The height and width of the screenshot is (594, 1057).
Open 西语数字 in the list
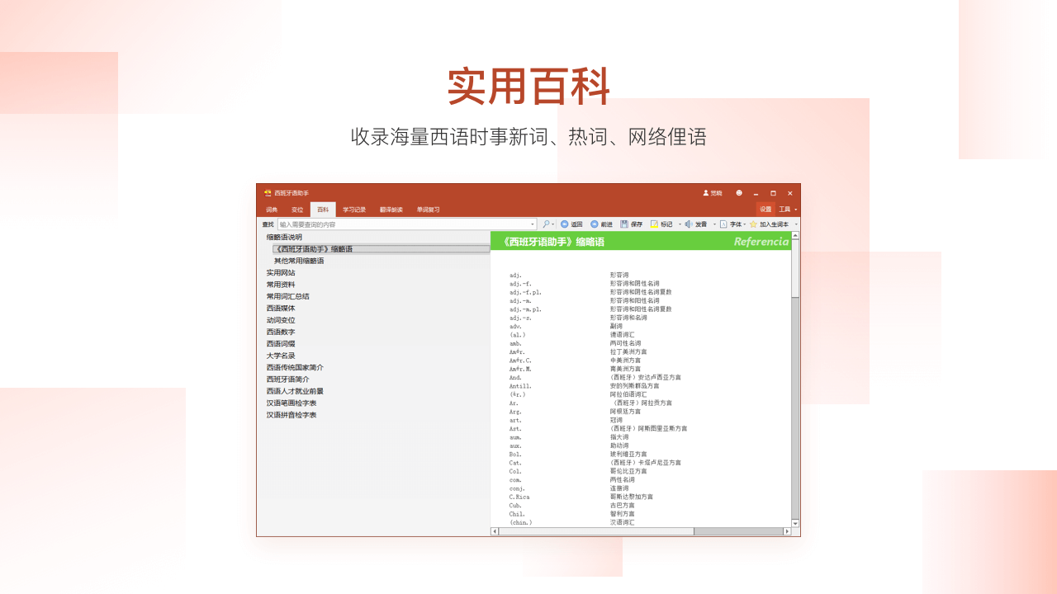pos(281,332)
